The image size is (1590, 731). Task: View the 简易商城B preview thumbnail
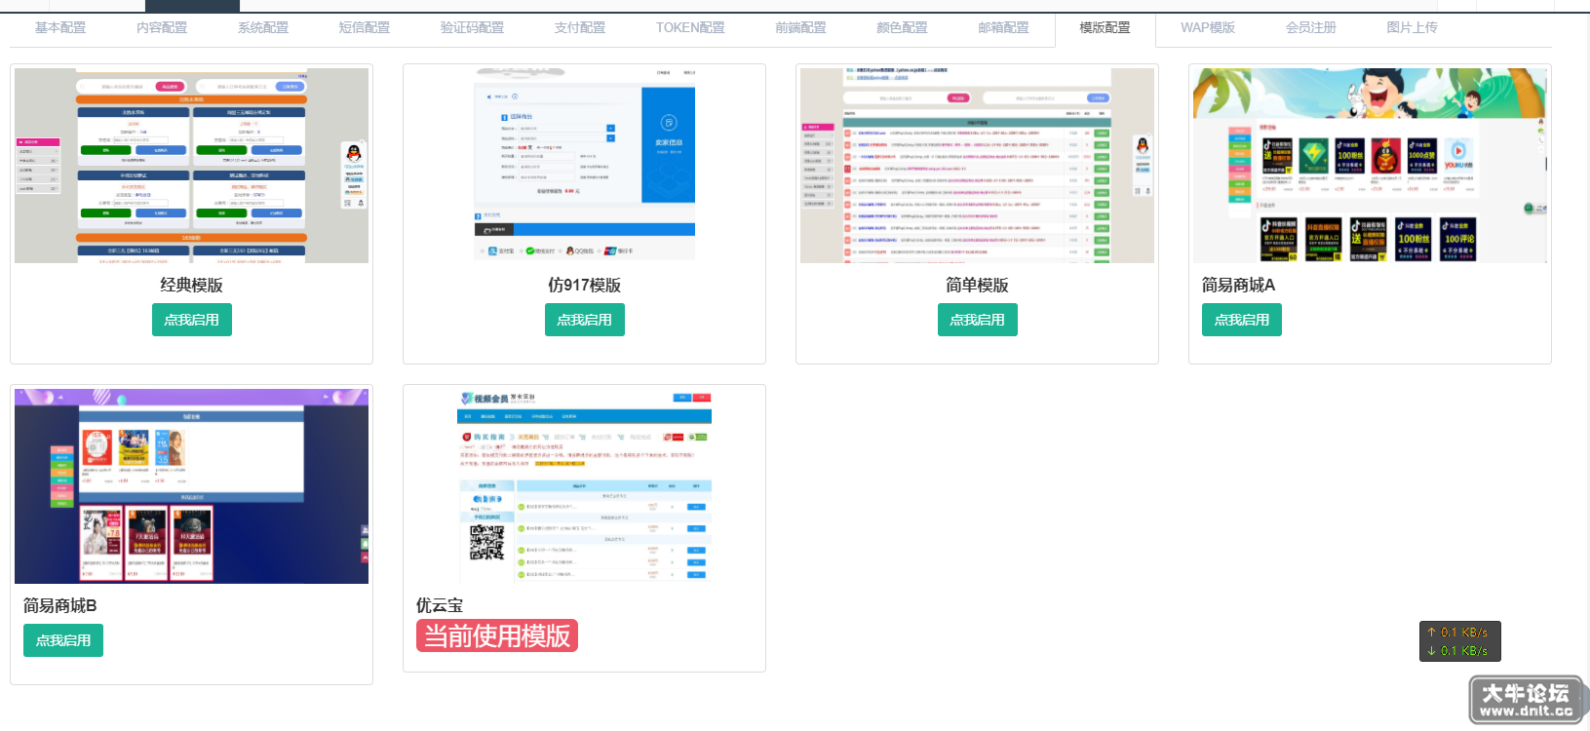point(192,486)
